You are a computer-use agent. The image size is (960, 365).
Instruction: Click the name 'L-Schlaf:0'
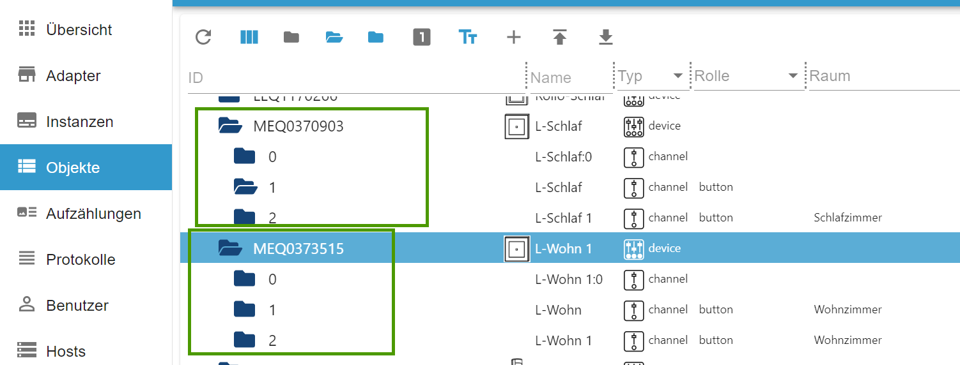(563, 157)
